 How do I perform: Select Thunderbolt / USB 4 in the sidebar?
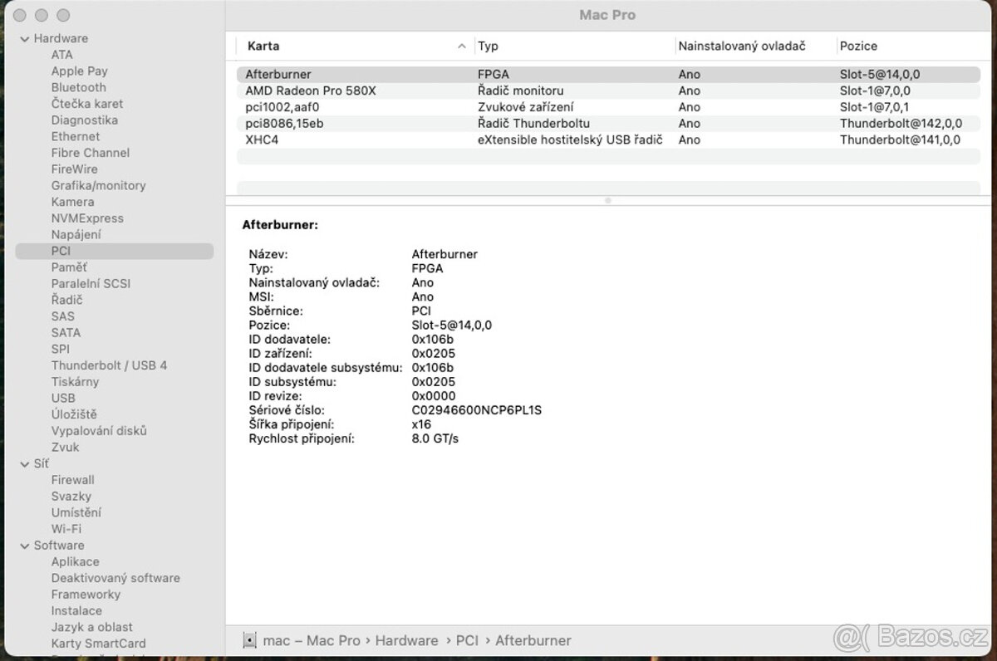109,365
